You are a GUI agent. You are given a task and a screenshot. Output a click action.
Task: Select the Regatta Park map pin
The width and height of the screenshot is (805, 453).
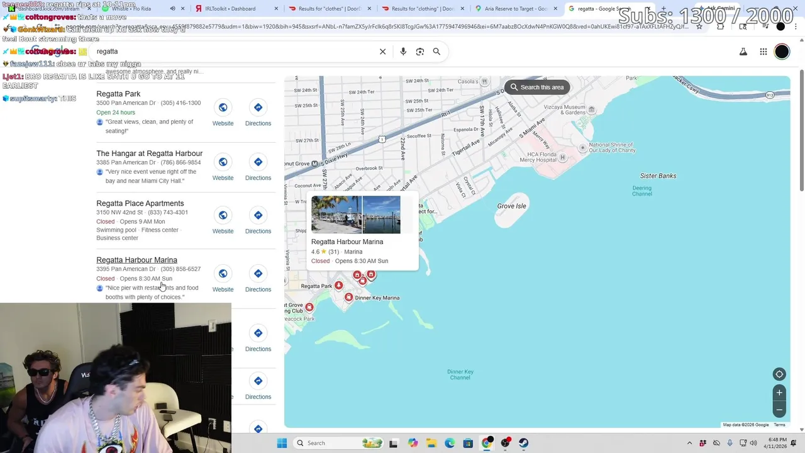pyautogui.click(x=339, y=285)
